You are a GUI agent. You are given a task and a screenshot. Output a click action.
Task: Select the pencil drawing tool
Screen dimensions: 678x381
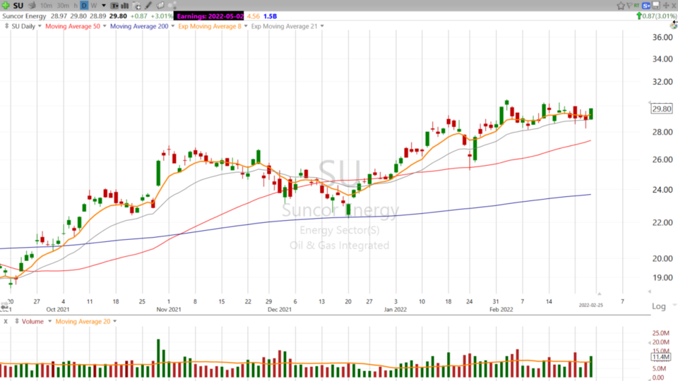coord(148,6)
